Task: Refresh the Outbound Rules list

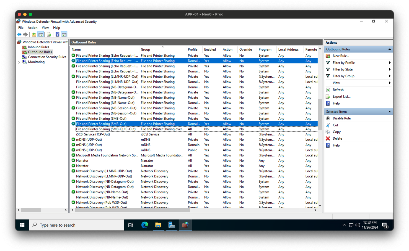Action: [x=338, y=90]
